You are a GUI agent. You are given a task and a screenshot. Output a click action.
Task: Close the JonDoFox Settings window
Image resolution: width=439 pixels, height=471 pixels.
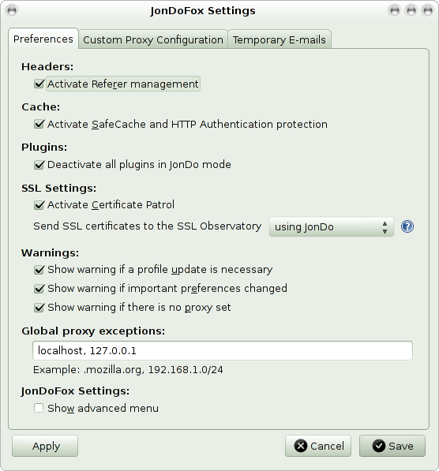coord(428,11)
